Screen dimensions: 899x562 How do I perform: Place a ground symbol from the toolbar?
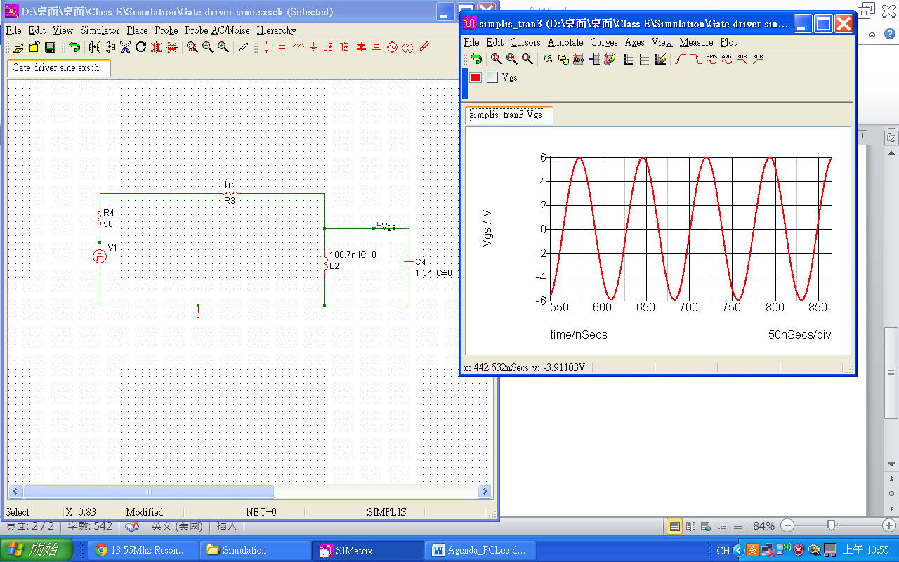click(x=313, y=48)
